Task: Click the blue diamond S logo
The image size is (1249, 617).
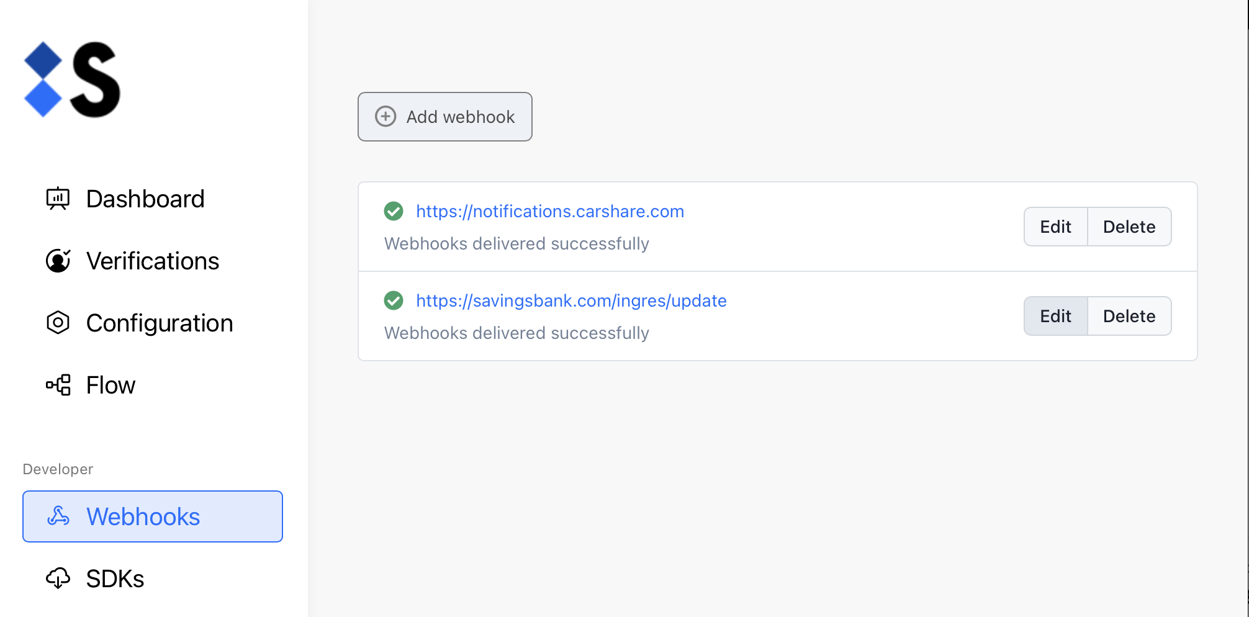Action: [x=72, y=79]
